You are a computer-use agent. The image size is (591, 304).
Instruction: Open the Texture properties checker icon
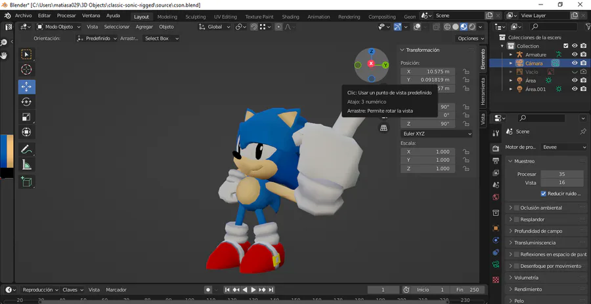(x=496, y=280)
